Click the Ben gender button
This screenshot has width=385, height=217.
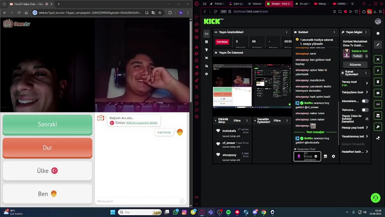coord(47,194)
